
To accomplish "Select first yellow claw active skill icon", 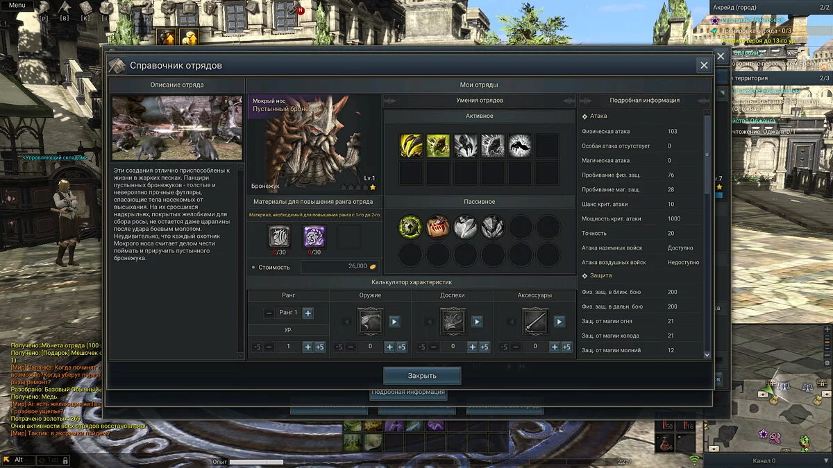I will click(411, 146).
